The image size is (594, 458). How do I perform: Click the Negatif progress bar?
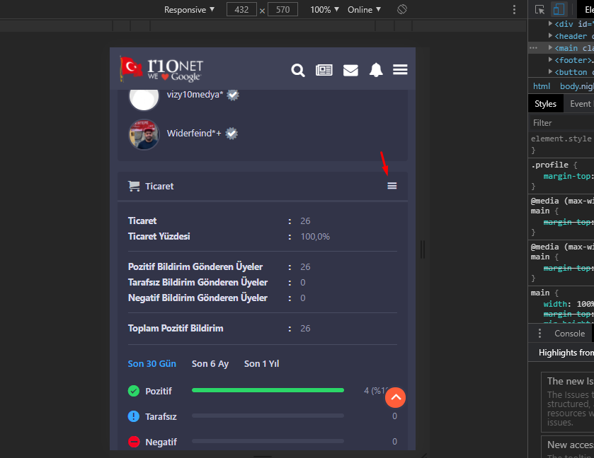(x=268, y=441)
